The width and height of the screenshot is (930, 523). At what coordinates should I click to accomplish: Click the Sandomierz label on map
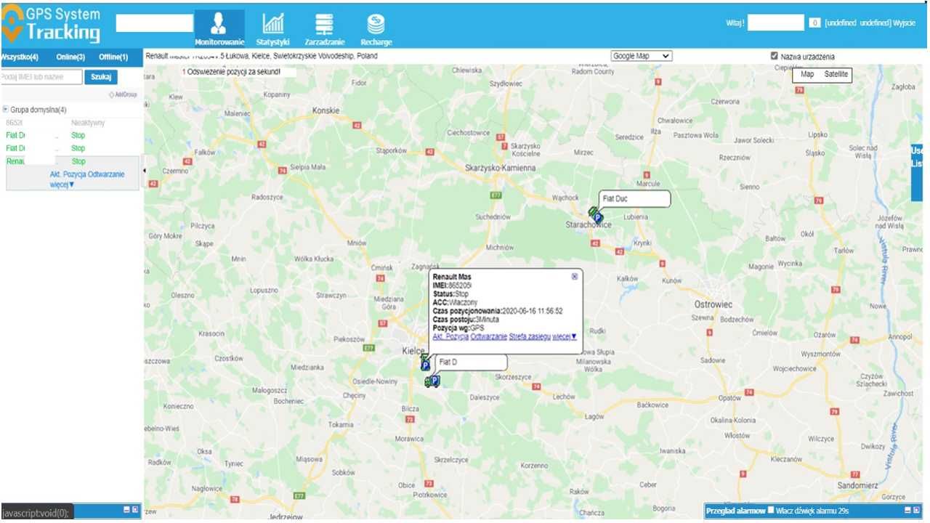click(857, 485)
